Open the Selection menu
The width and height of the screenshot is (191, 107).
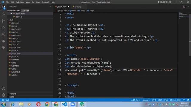tap(20, 2)
